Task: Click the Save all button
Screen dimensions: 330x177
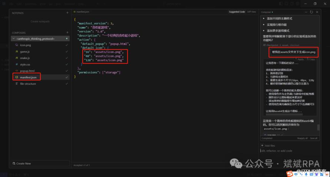Action: tap(314, 138)
